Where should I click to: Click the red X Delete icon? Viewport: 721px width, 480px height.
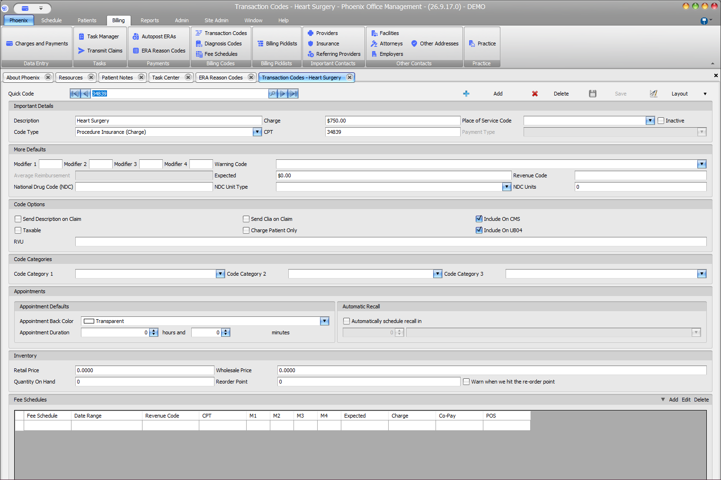pos(535,94)
